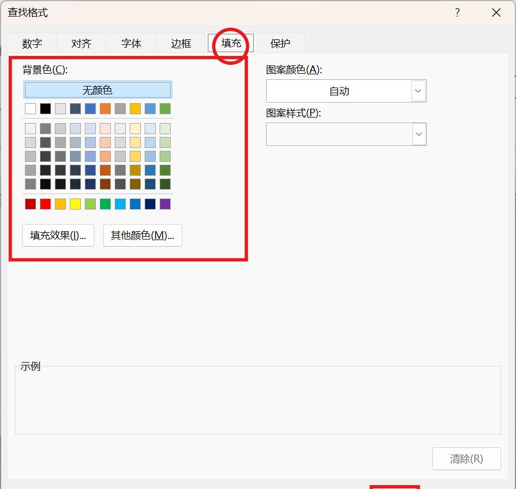The height and width of the screenshot is (489, 516).
Task: Open the 图案颜色 dropdown showing 自动
Action: [346, 91]
